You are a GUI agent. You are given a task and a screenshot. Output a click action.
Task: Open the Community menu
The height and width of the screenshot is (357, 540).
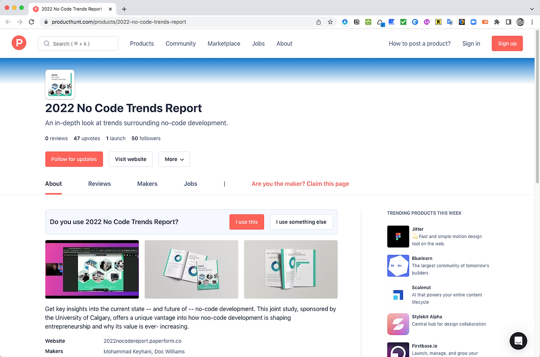(x=181, y=43)
